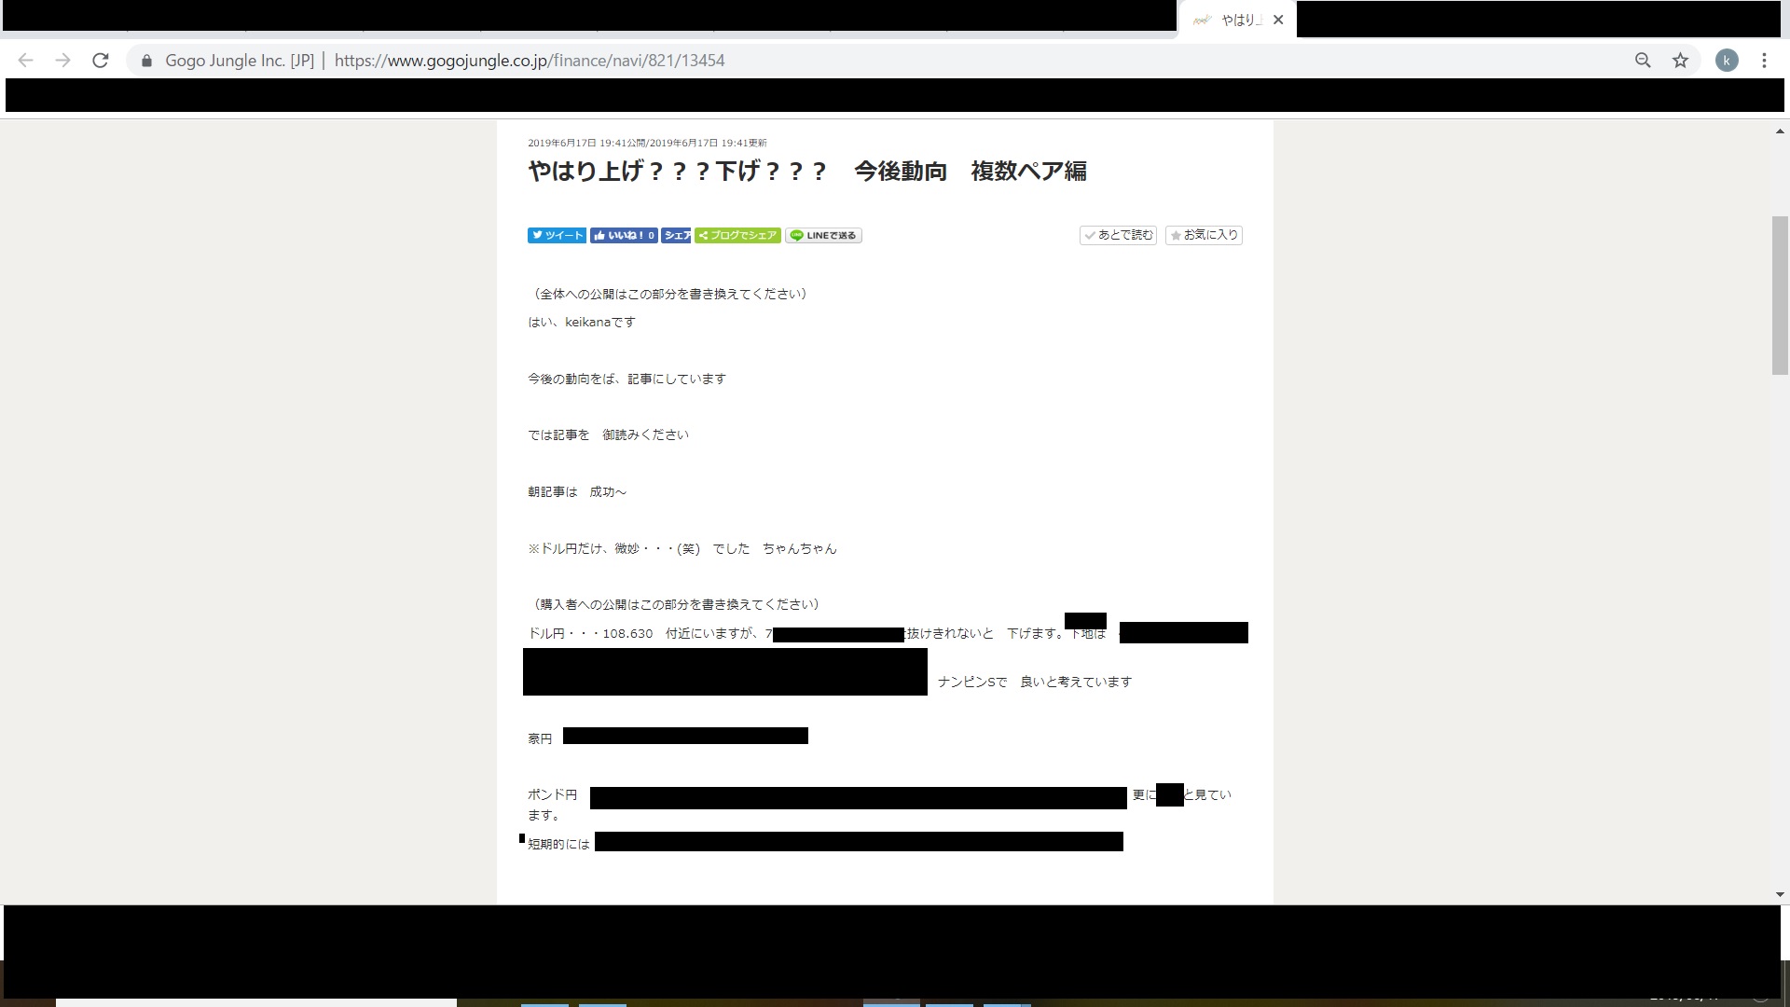This screenshot has width=1790, height=1007.
Task: Click the Twitter ツイート share button
Action: point(557,236)
